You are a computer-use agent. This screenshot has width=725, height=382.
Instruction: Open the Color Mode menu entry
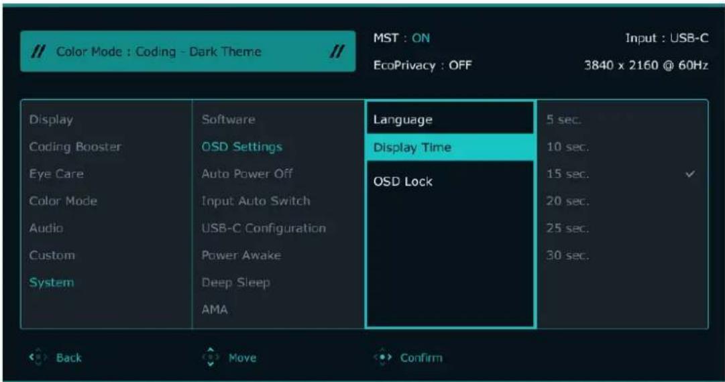[x=63, y=202]
